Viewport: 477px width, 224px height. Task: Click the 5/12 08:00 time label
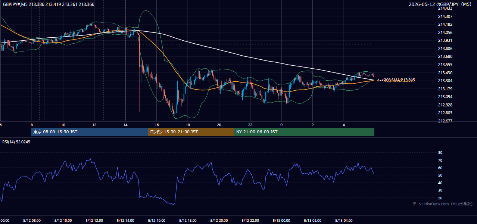pos(32,220)
